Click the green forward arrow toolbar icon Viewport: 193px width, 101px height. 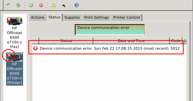click(8, 5)
